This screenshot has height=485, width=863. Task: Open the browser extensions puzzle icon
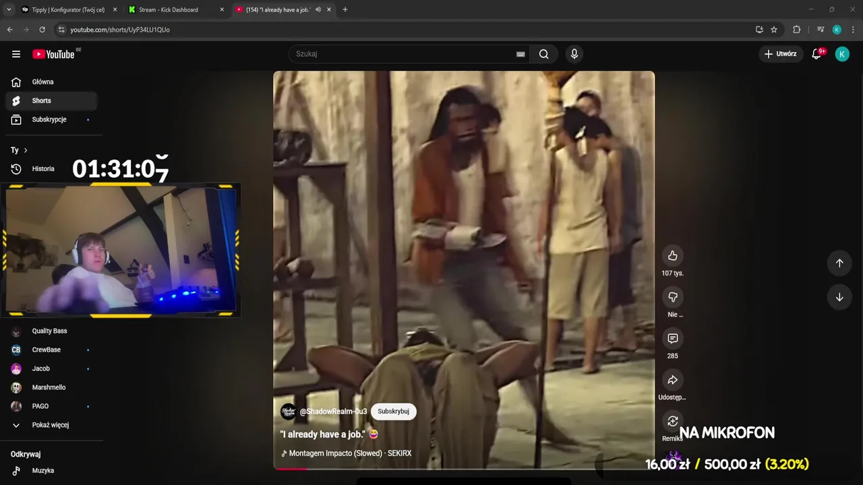(x=797, y=30)
